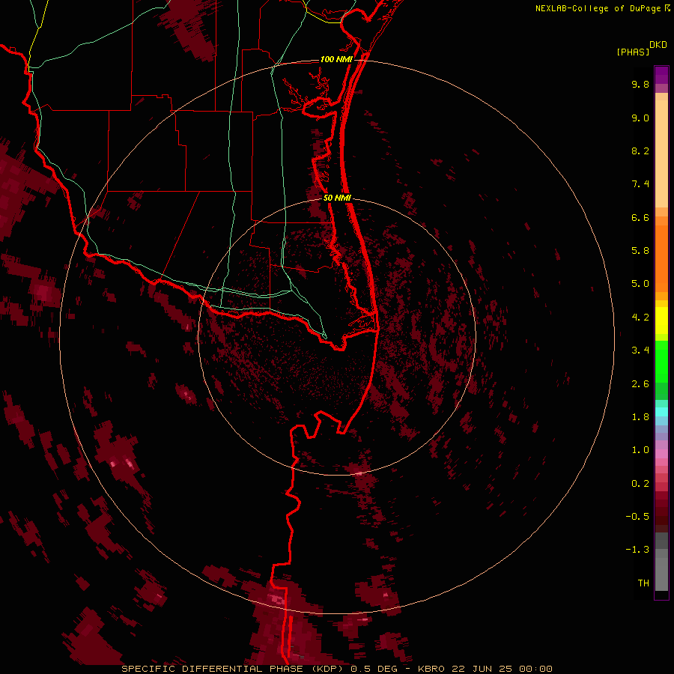This screenshot has width=674, height=674.
Task: Click the -0.5 value on the color scale
Action: coord(637,517)
